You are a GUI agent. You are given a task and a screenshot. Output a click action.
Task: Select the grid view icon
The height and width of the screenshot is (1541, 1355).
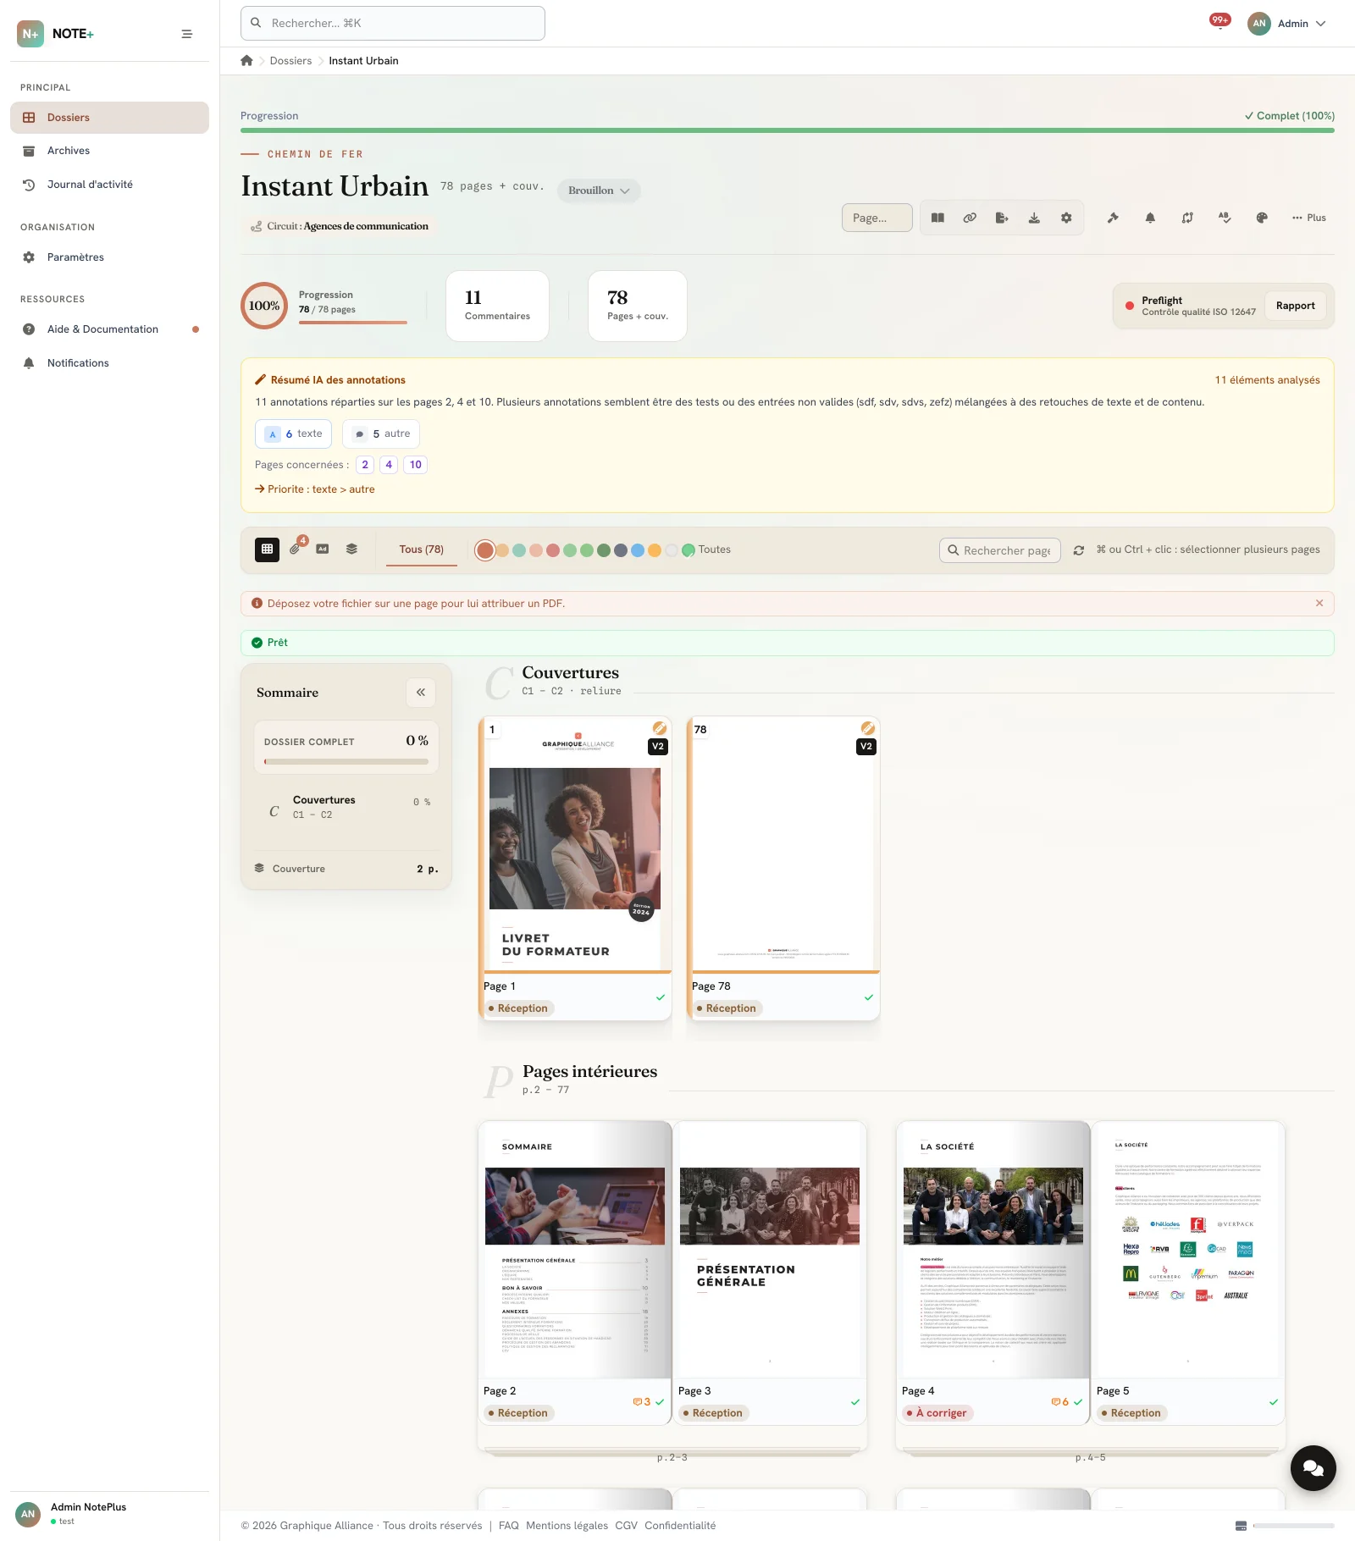[267, 550]
